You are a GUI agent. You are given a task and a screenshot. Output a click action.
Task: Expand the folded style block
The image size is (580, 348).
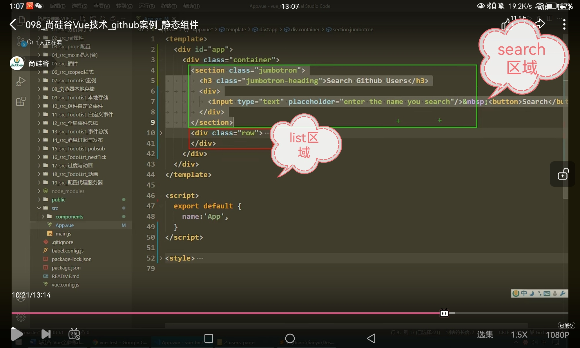click(161, 258)
